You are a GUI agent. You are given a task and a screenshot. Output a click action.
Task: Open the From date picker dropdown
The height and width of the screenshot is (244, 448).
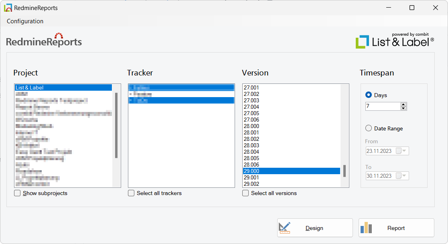coord(404,151)
